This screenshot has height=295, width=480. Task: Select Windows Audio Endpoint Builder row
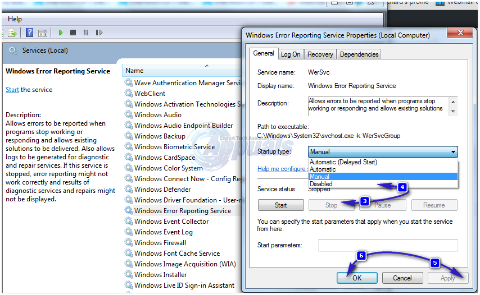click(x=183, y=126)
